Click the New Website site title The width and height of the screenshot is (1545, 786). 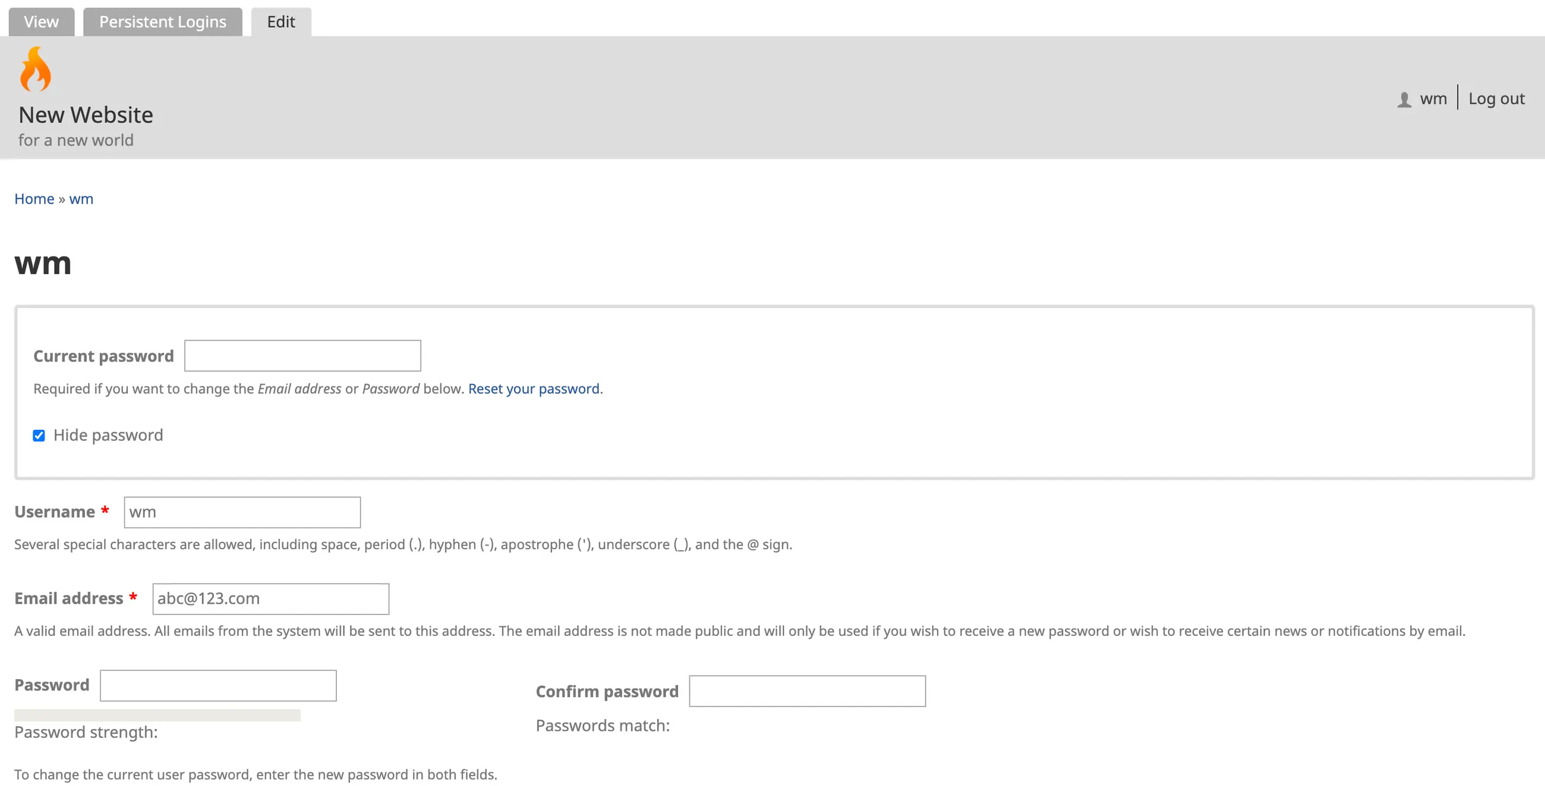pos(86,115)
